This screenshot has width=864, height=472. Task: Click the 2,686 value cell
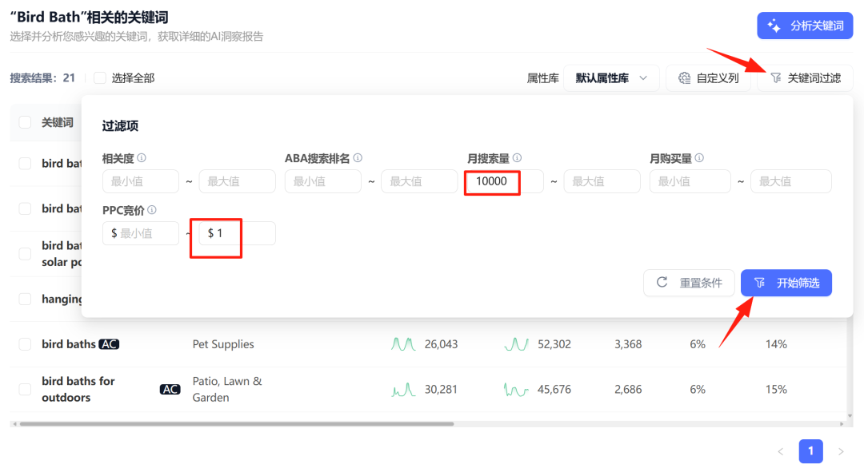(x=628, y=390)
